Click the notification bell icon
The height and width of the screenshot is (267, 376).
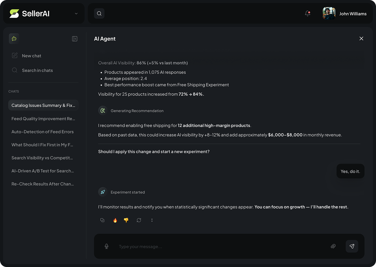click(x=308, y=13)
